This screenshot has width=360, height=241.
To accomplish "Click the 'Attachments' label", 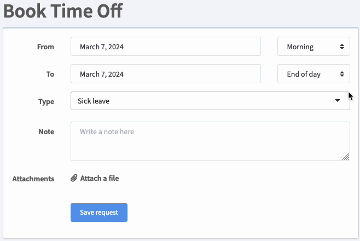I will [33, 179].
